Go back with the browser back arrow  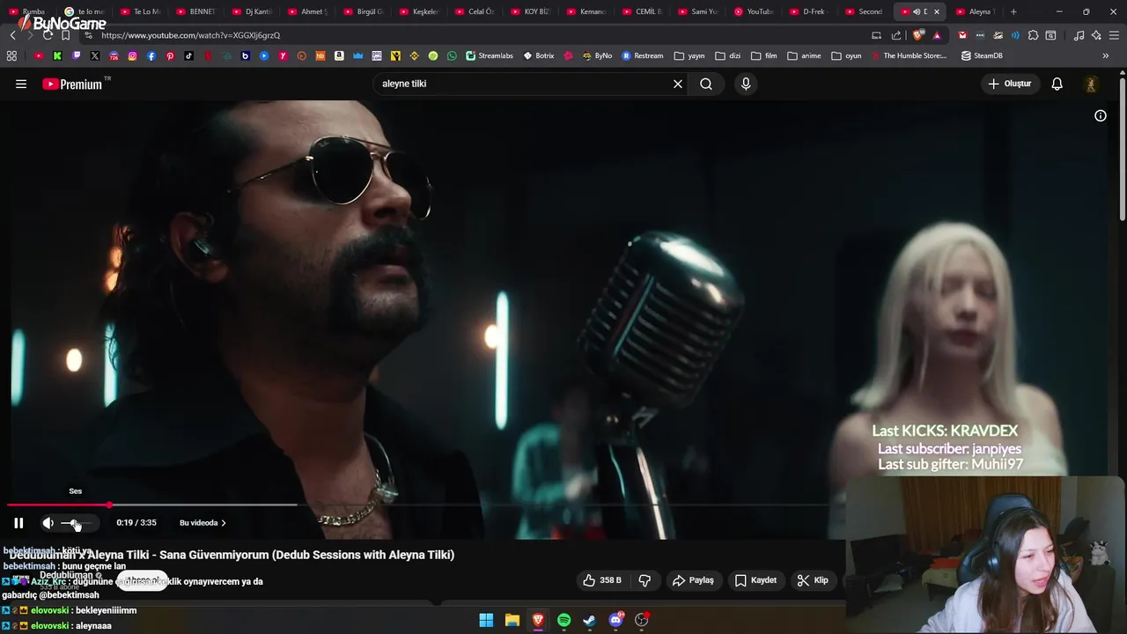(12, 35)
